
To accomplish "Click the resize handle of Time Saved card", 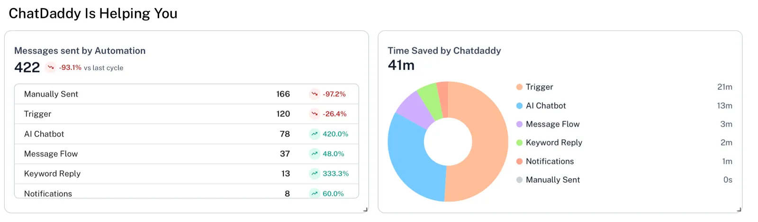I will pos(739,209).
